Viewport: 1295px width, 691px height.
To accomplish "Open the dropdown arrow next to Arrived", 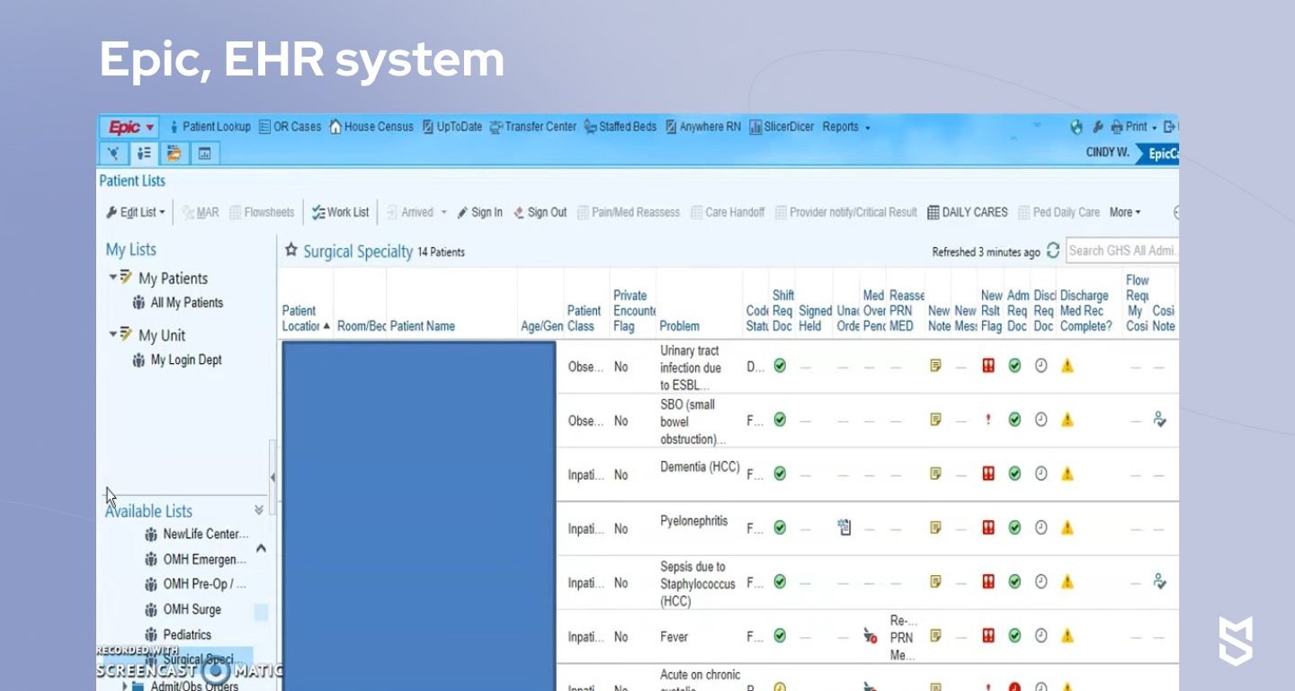I will point(443,213).
